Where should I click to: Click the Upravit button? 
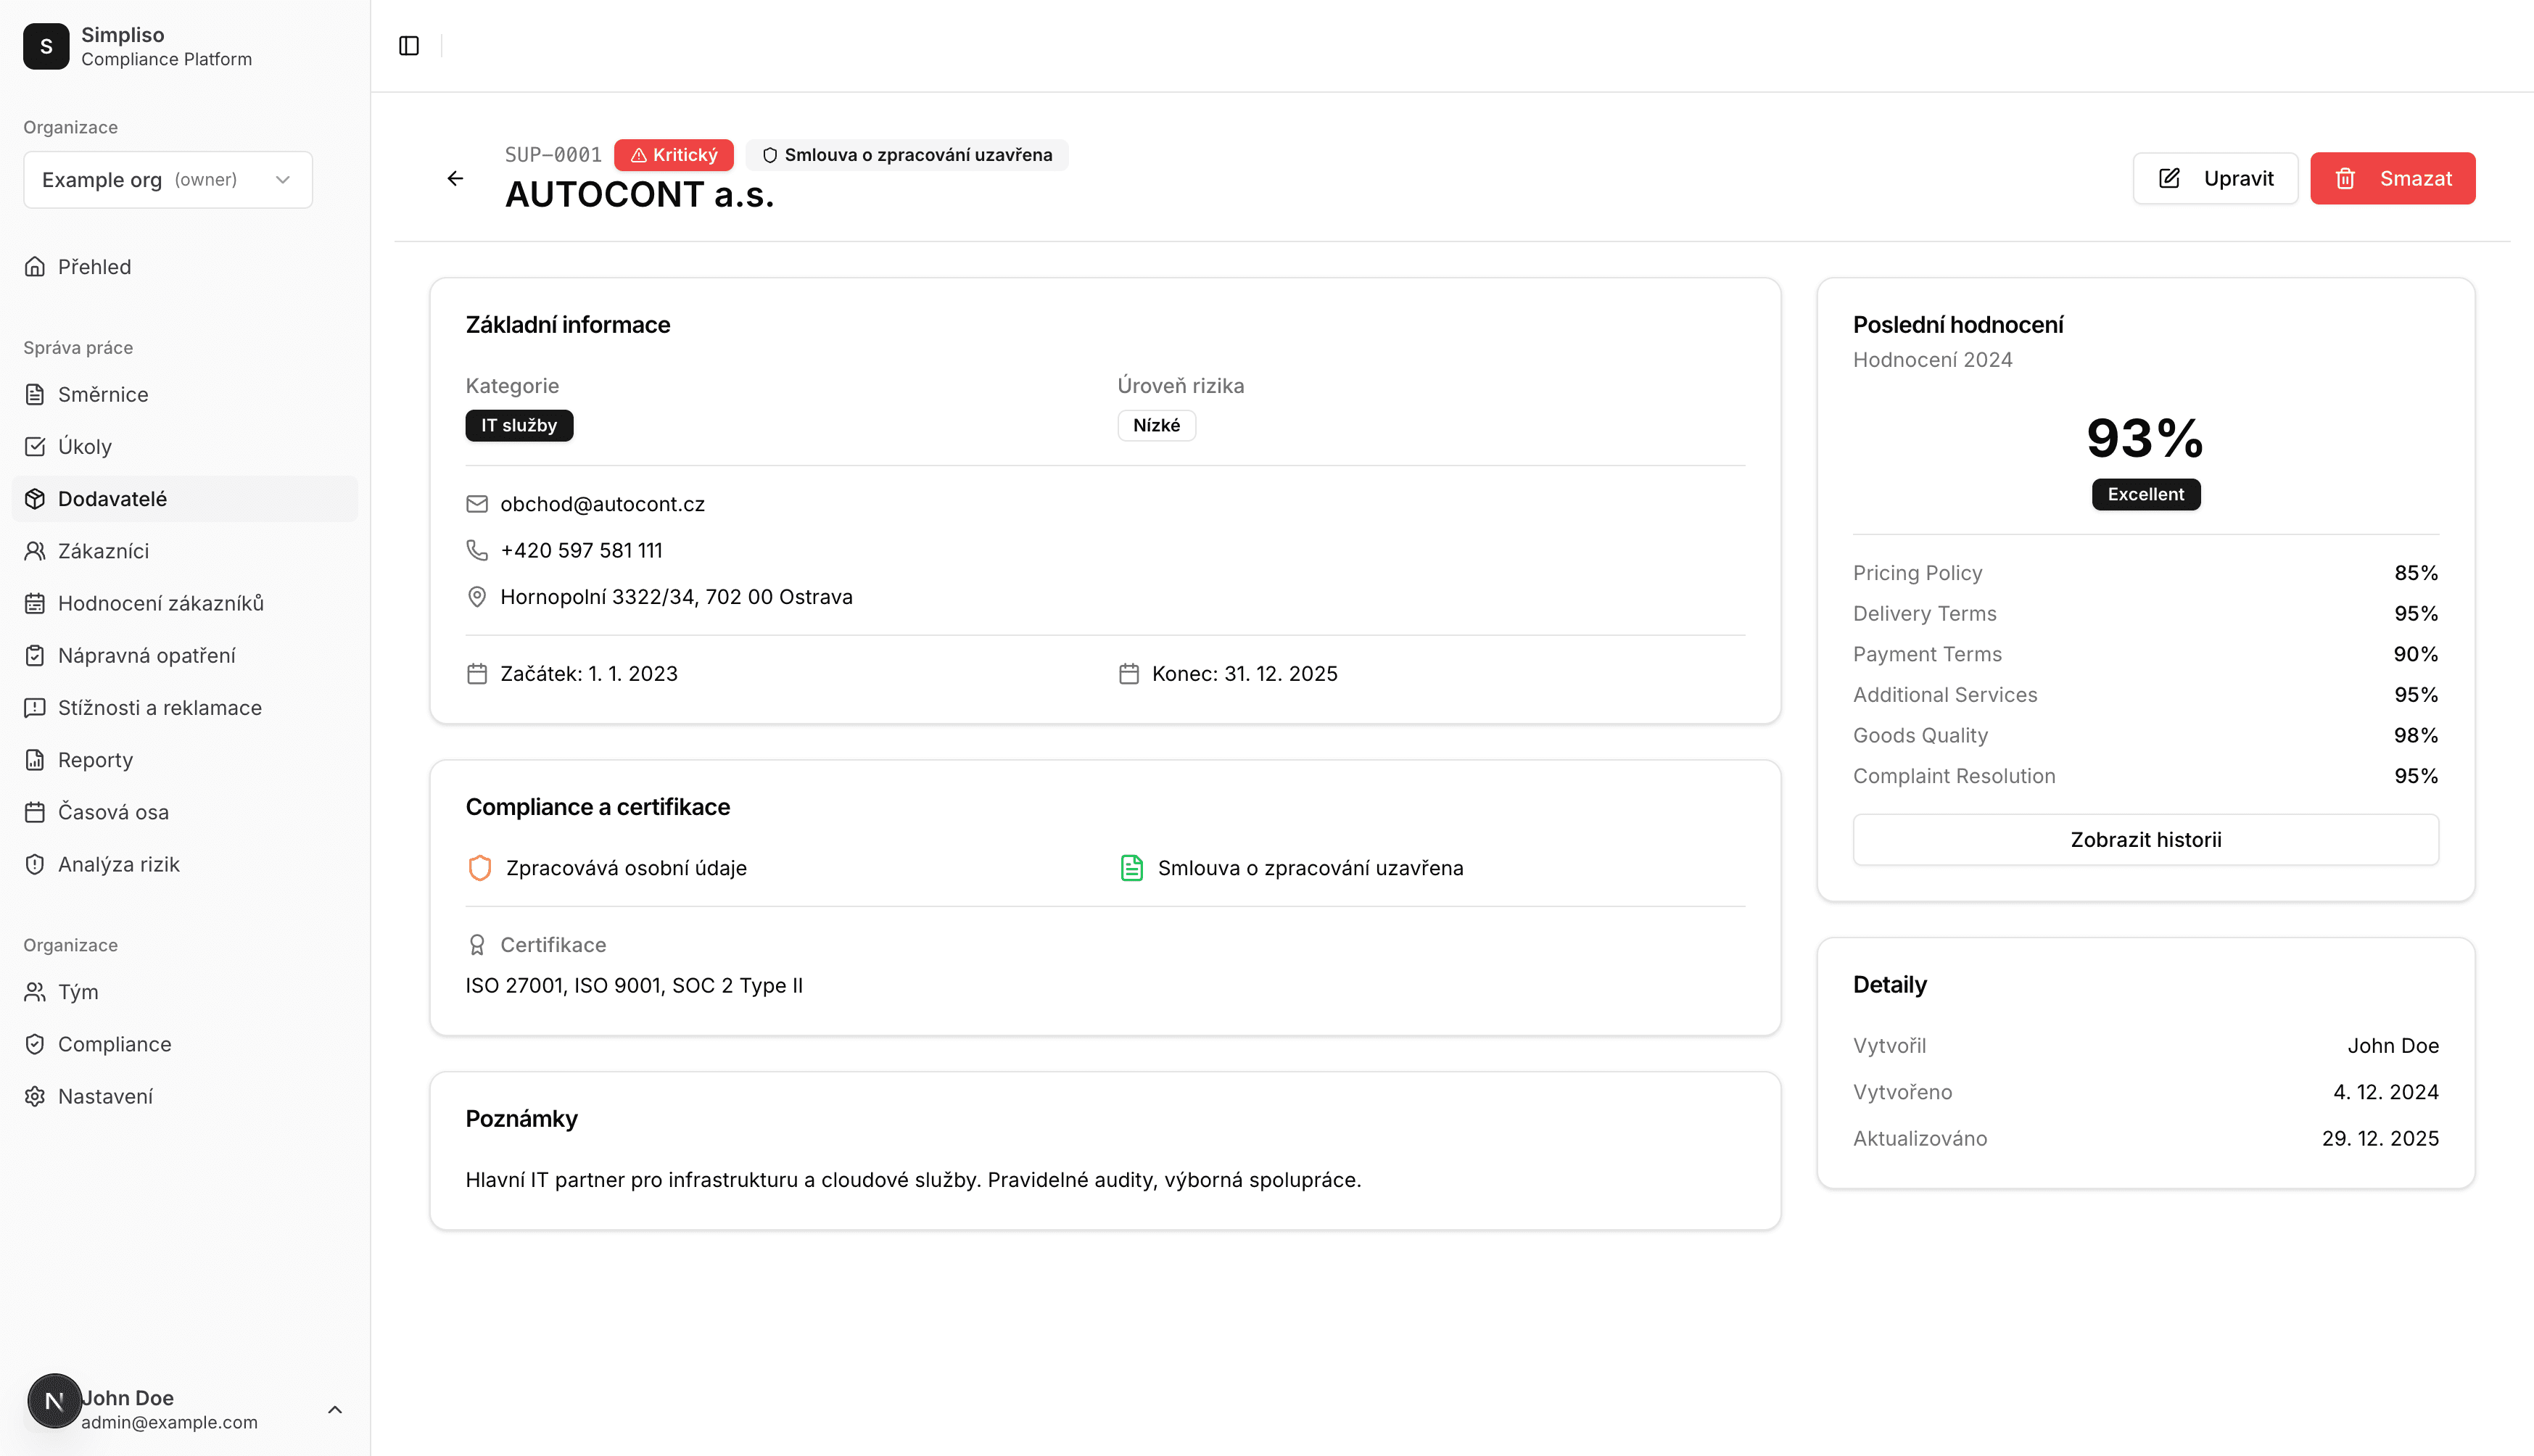[x=2215, y=178]
